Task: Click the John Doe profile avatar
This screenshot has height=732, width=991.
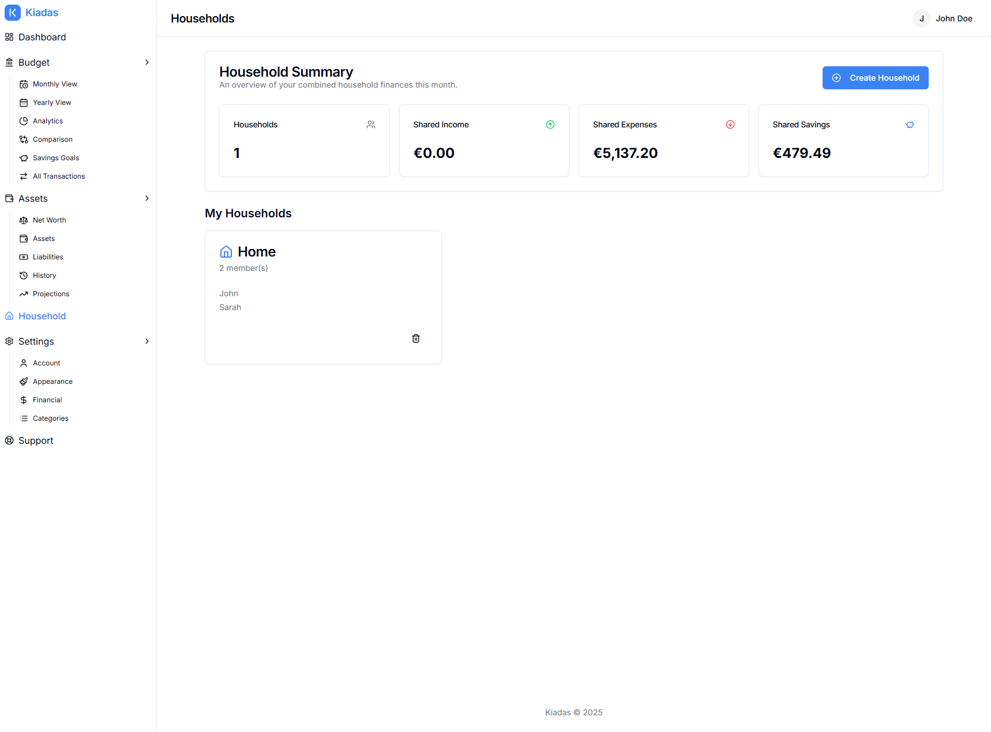Action: point(921,18)
